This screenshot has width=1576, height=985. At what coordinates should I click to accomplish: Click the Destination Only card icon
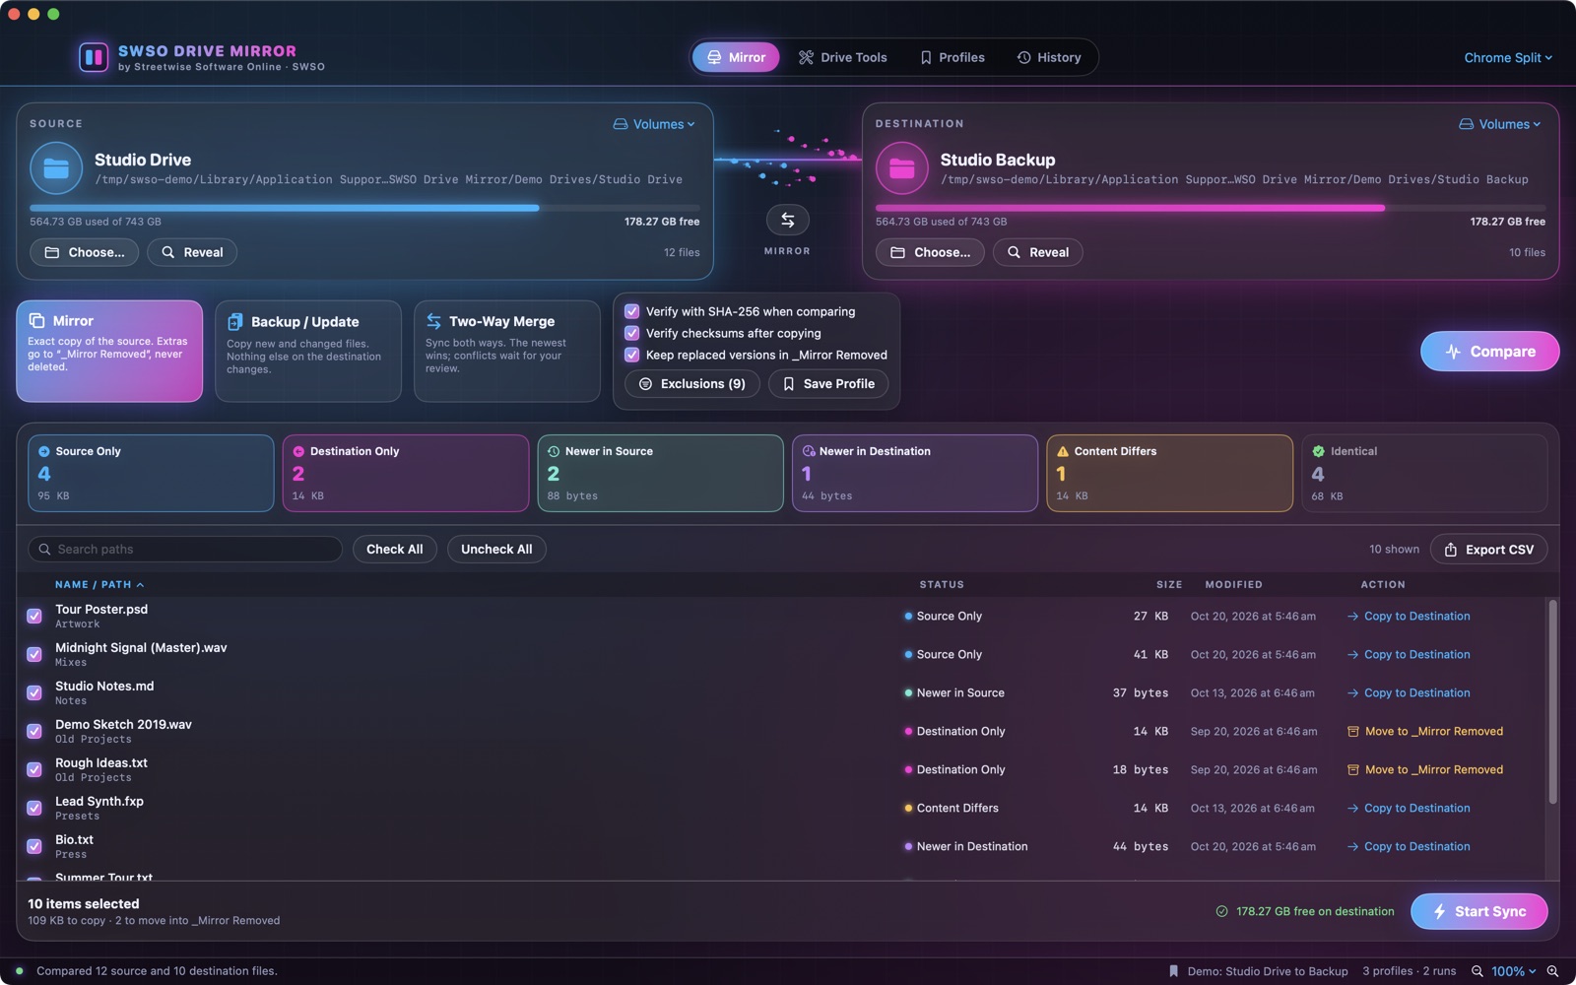(298, 451)
